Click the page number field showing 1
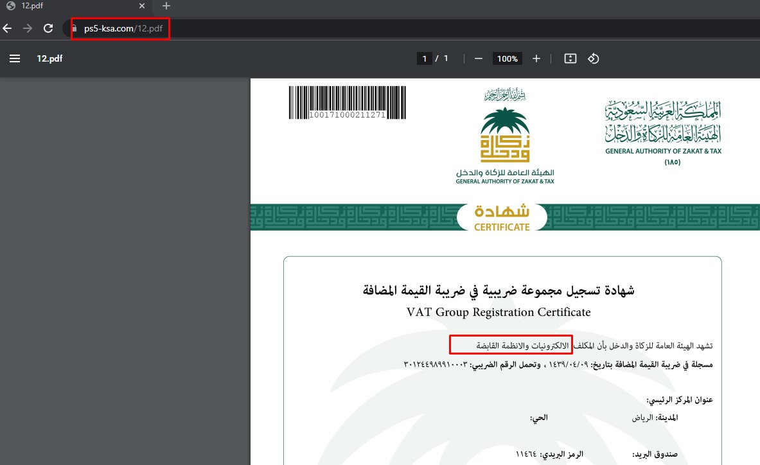This screenshot has width=760, height=465. [424, 58]
